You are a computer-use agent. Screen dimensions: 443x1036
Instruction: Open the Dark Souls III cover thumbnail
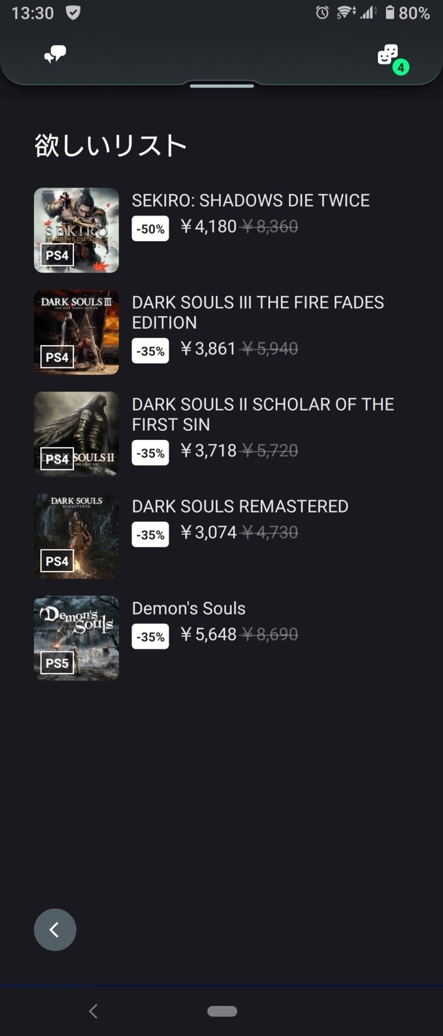tap(76, 332)
